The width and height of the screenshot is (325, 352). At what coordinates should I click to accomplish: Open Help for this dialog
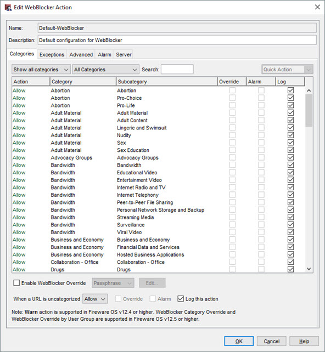pos(304,341)
